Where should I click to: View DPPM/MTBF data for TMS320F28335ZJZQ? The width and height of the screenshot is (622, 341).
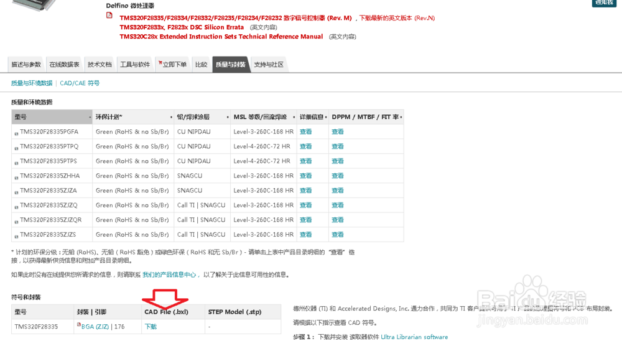[338, 205]
